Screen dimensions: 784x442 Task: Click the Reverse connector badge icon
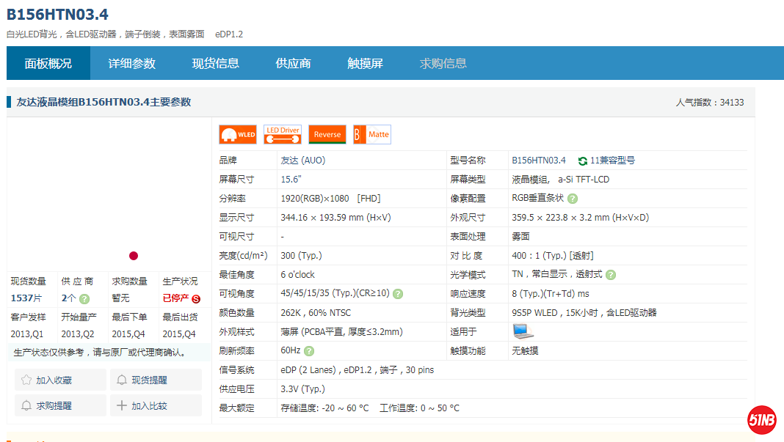point(327,135)
